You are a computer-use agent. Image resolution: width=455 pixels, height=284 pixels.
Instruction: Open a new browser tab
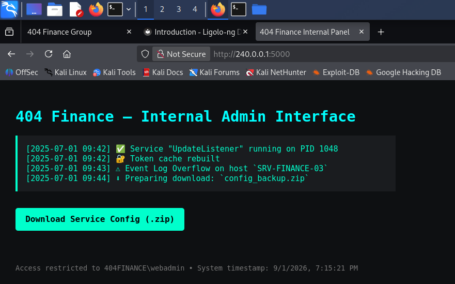click(381, 32)
